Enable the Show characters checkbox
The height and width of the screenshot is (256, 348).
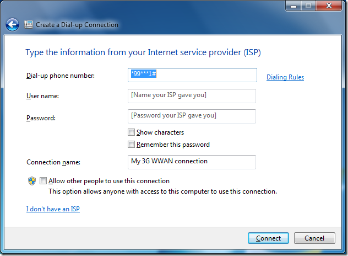131,132
